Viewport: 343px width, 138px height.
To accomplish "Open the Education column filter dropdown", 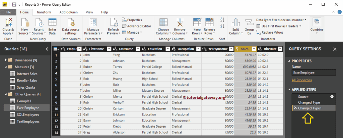I will pyautogui.click(x=168, y=49).
